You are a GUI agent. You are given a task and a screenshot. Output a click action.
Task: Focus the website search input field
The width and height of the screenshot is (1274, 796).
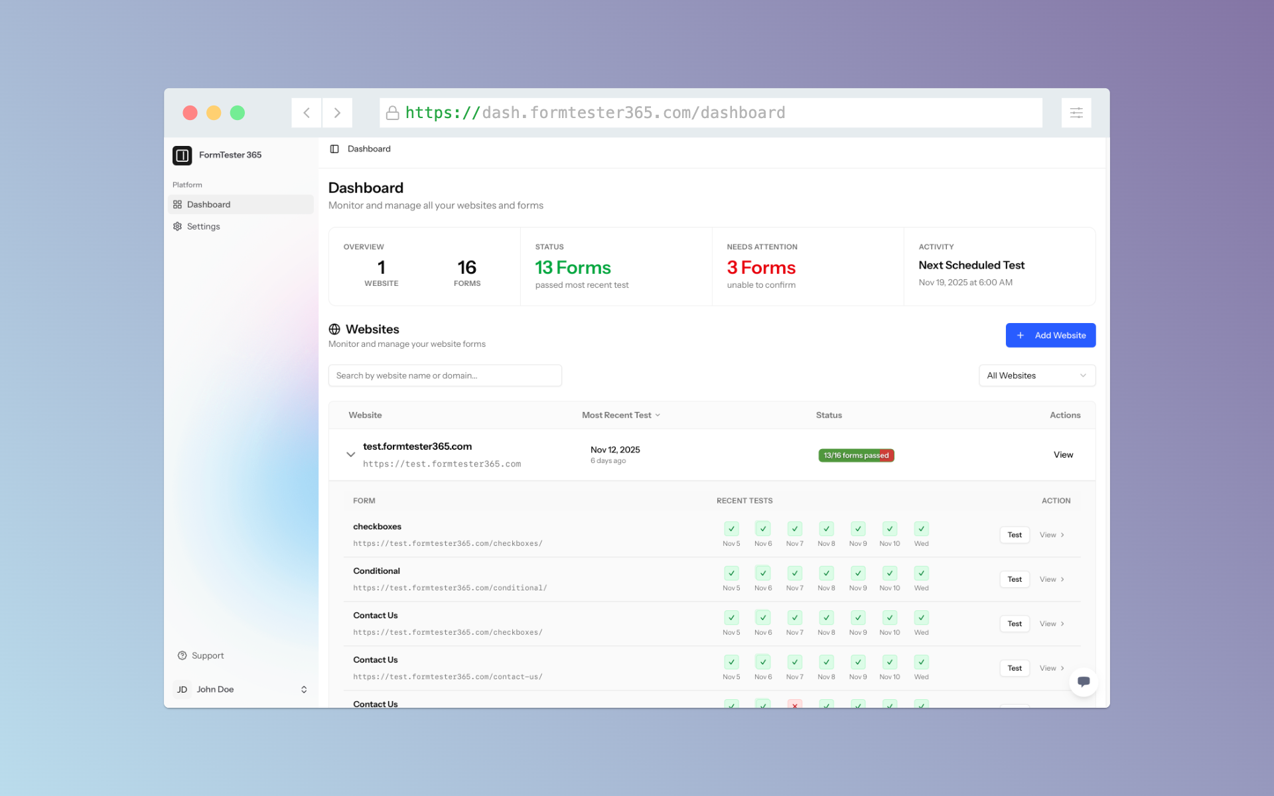coord(445,375)
